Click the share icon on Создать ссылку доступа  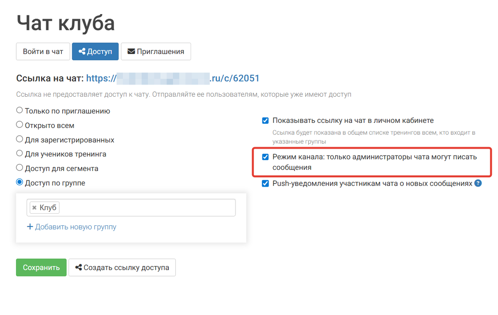pyautogui.click(x=79, y=267)
